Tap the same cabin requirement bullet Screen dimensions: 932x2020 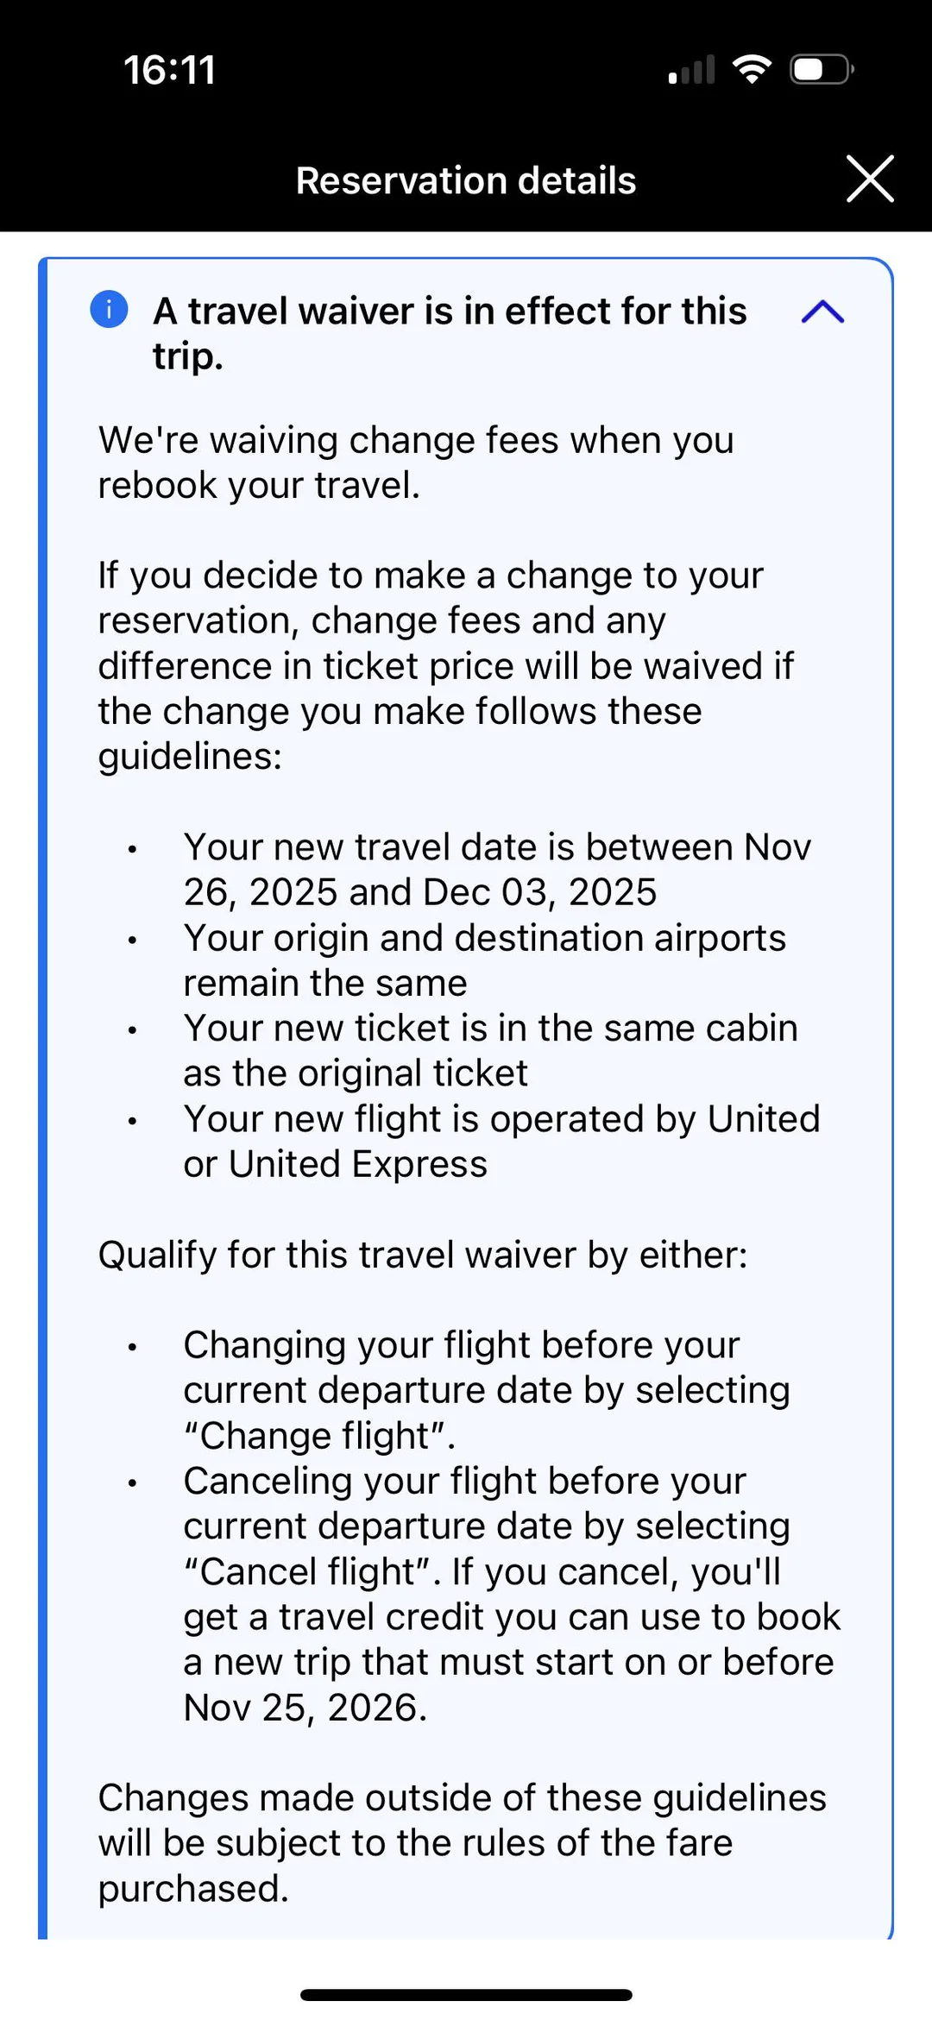tap(490, 1050)
